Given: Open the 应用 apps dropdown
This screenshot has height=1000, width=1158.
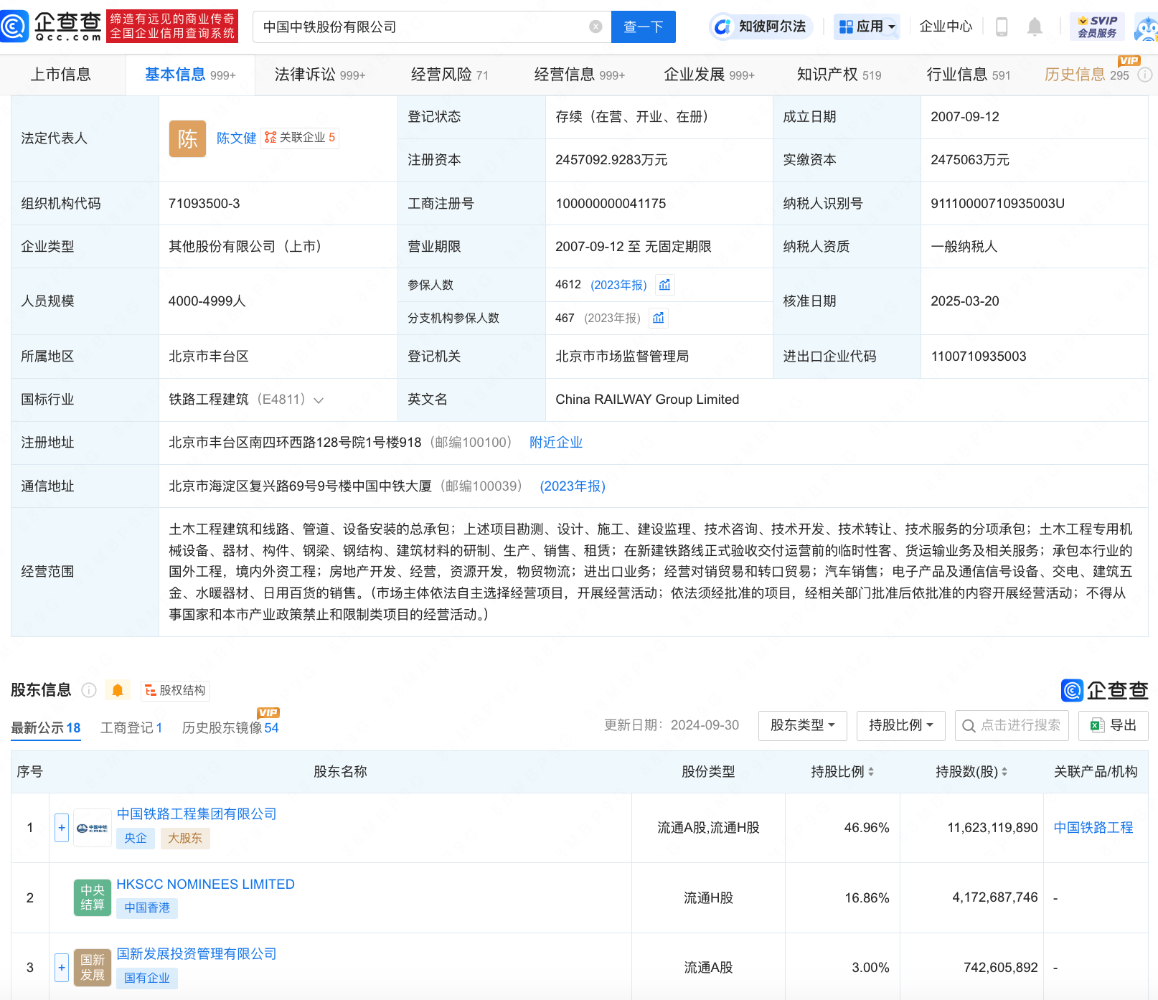Looking at the screenshot, I should pyautogui.click(x=867, y=27).
